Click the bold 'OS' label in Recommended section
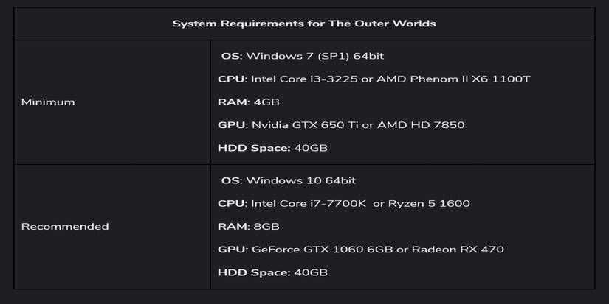 tap(230, 180)
